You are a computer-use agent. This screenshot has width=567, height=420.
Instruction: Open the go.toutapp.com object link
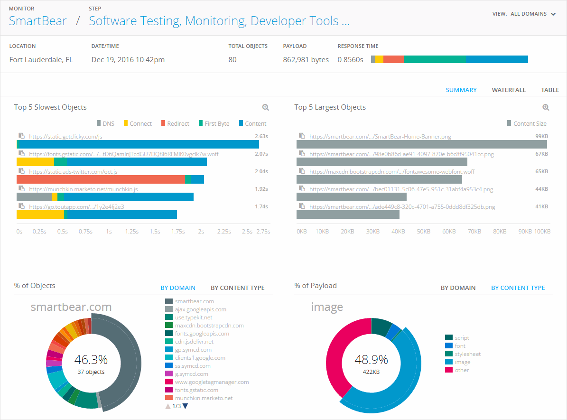pos(77,206)
